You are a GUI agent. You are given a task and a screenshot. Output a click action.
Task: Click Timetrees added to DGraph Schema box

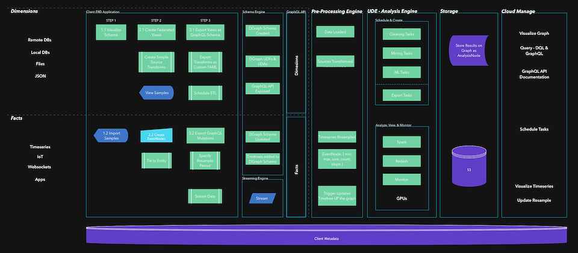tap(263, 159)
